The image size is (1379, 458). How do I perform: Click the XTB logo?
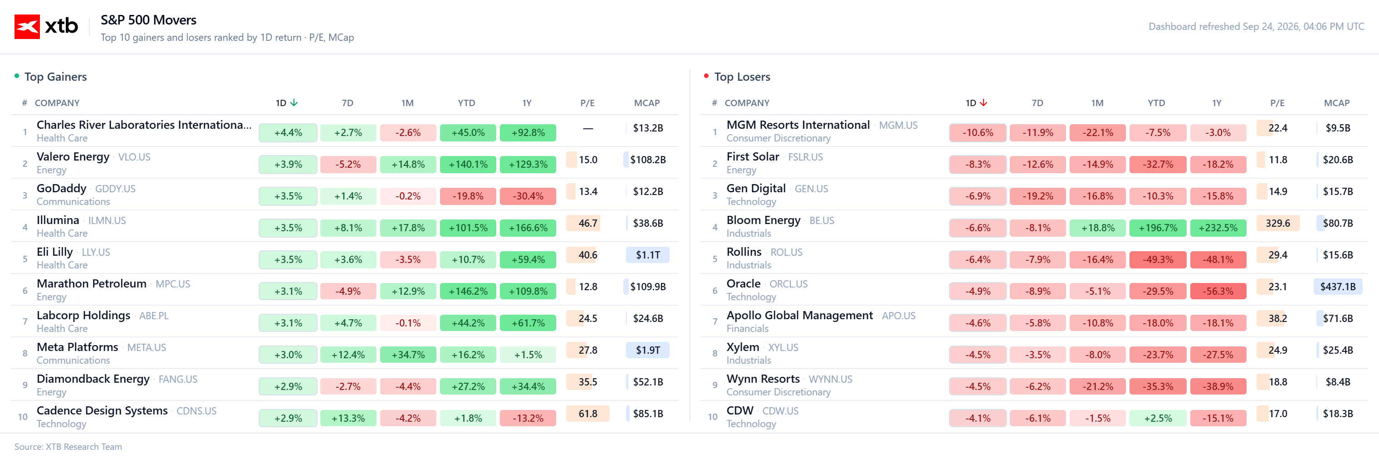(x=46, y=26)
